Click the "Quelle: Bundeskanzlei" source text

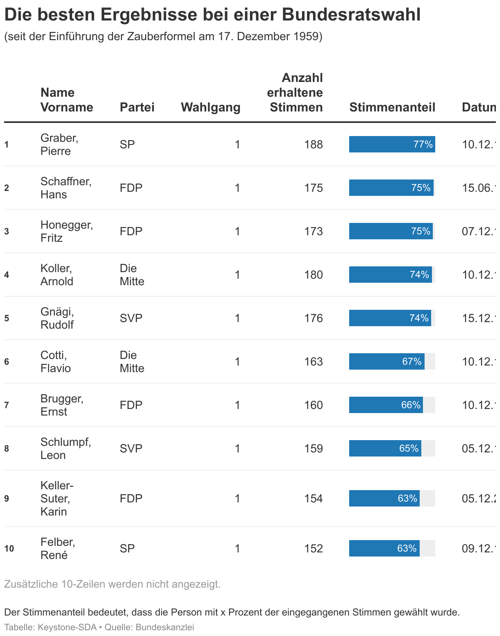149,627
